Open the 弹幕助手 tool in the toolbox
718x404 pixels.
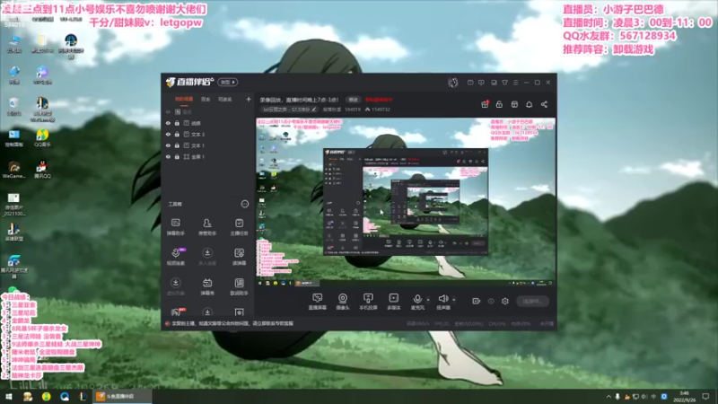[175, 227]
